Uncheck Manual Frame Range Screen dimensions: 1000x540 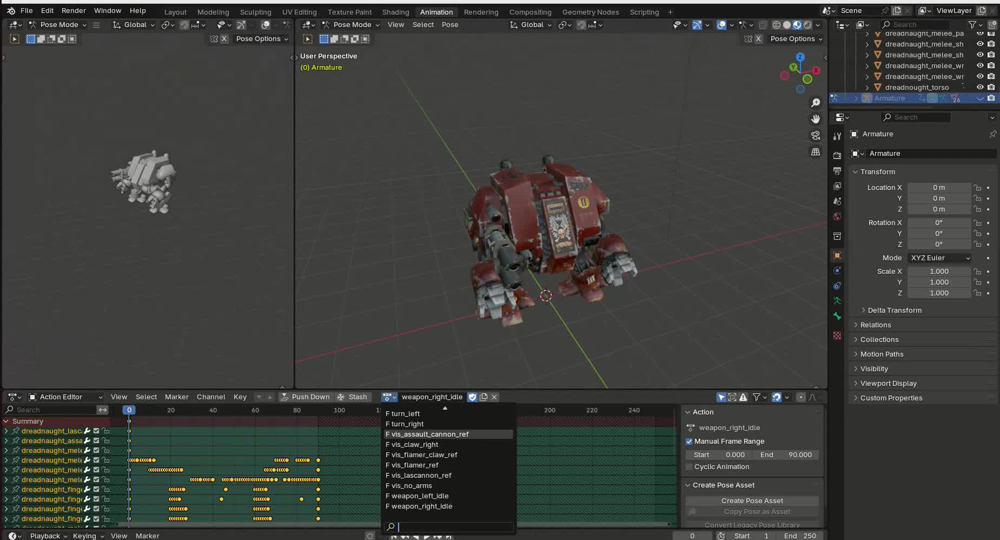689,441
